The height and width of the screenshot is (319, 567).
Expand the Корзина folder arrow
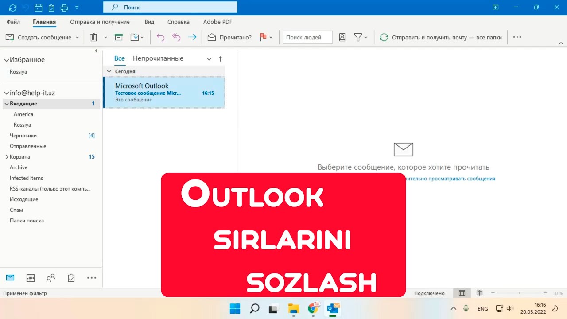pos(7,157)
